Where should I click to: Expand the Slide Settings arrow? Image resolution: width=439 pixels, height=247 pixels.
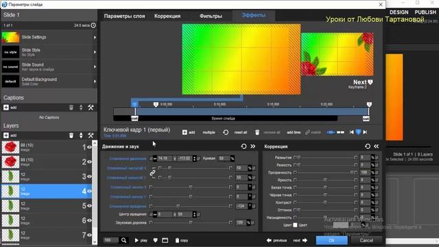pos(95,37)
